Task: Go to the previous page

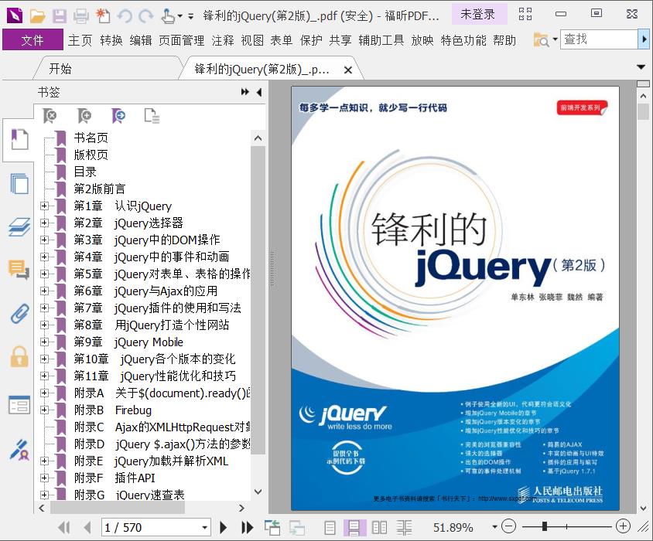Action: coord(87,528)
